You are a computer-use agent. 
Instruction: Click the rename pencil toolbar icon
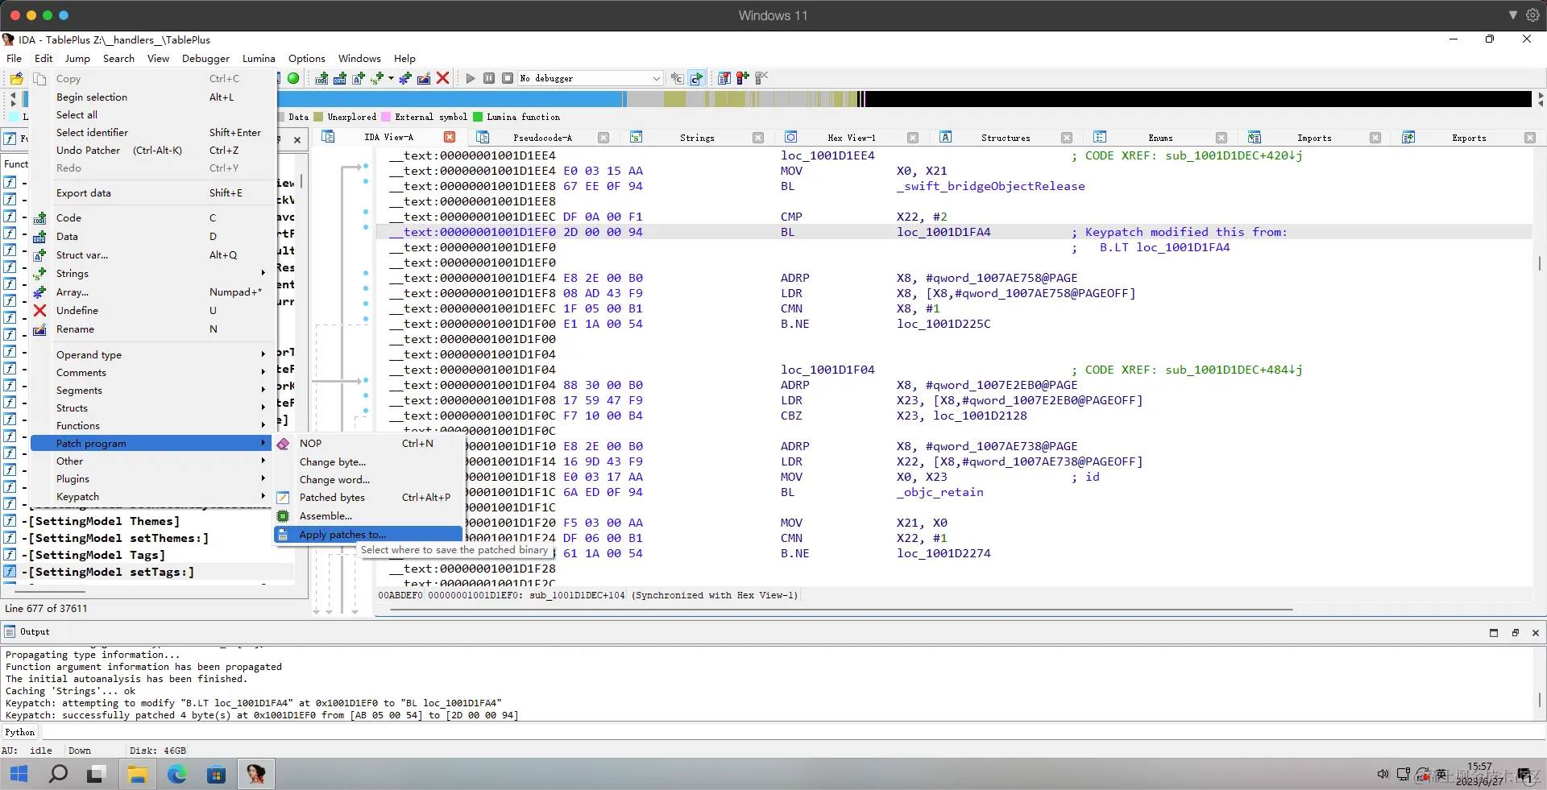424,78
